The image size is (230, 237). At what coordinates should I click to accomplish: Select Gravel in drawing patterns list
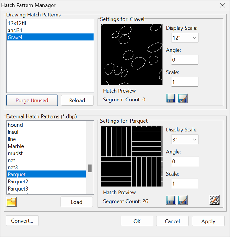click(50, 37)
